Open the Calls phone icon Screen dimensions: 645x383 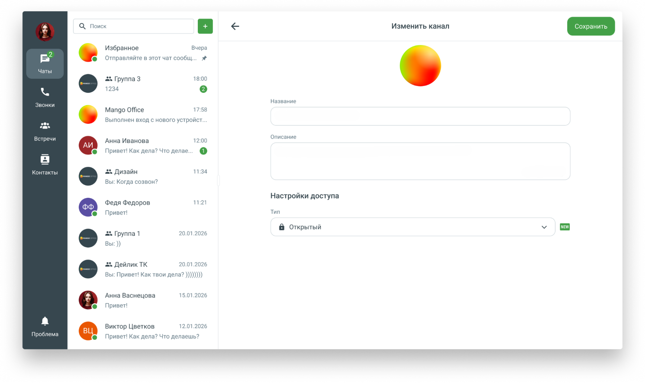45,92
